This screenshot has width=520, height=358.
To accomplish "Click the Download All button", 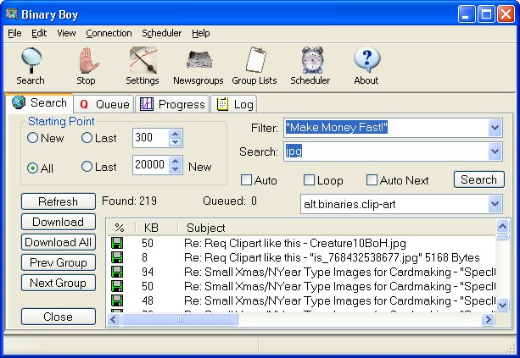I will tap(59, 242).
